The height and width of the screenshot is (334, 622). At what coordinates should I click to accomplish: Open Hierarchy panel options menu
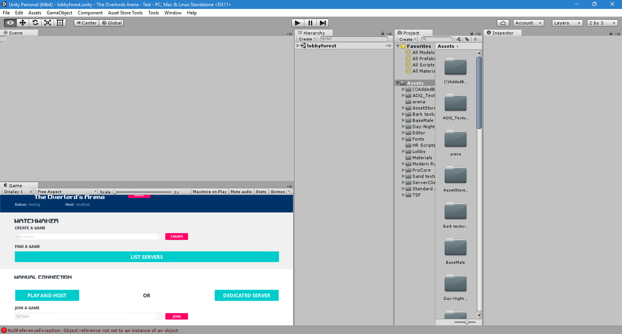[390, 34]
